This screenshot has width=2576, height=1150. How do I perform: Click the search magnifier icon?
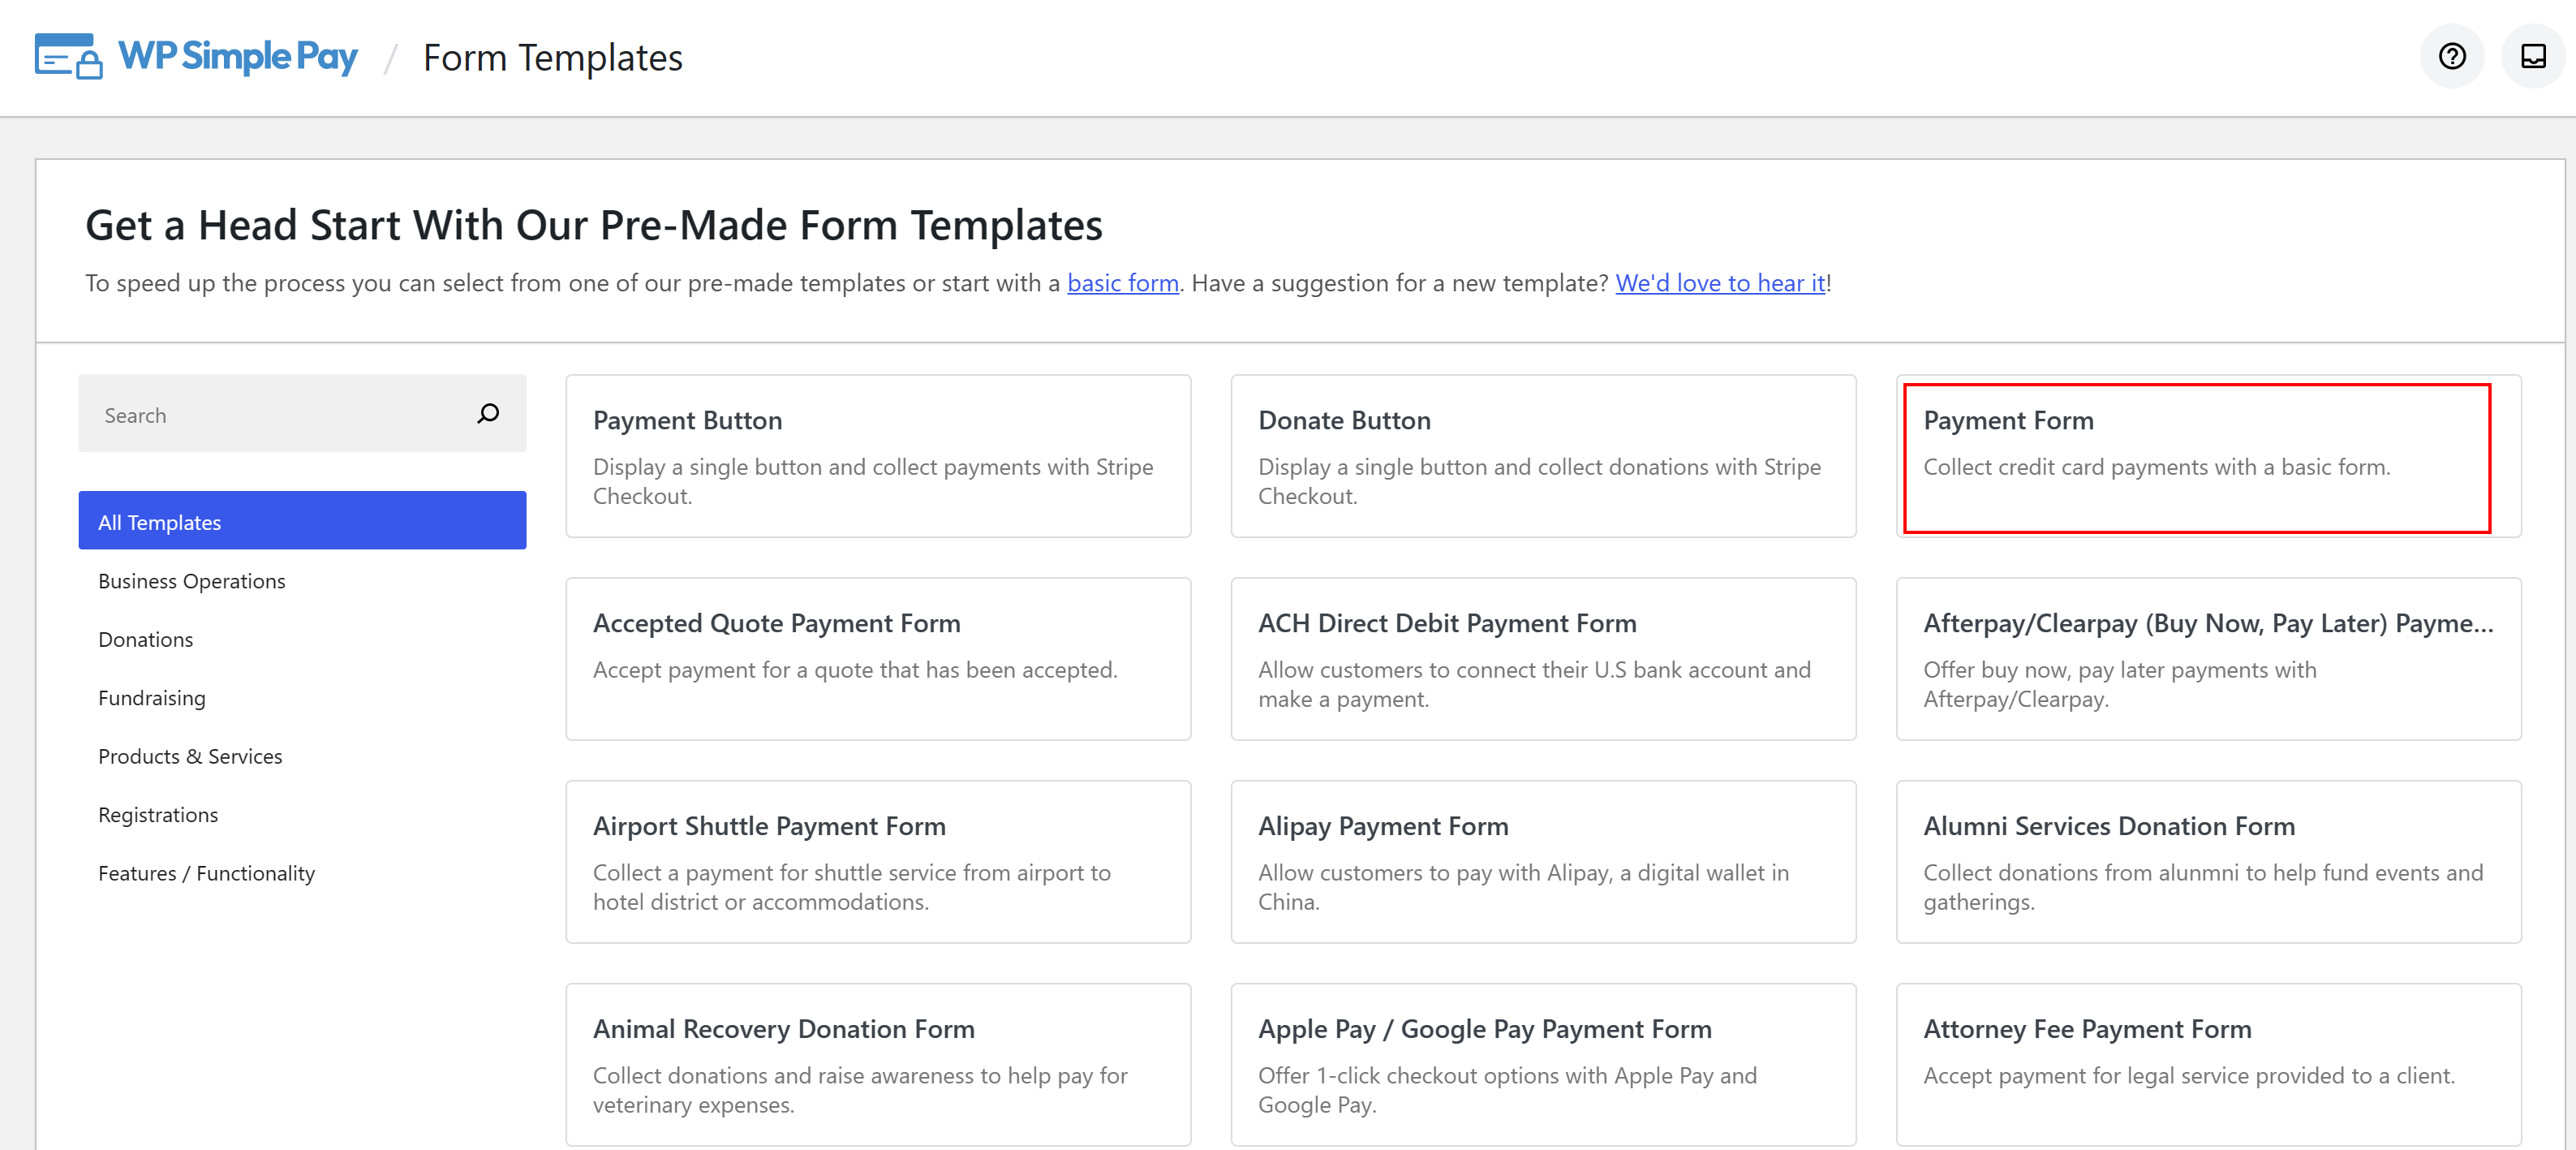click(488, 414)
